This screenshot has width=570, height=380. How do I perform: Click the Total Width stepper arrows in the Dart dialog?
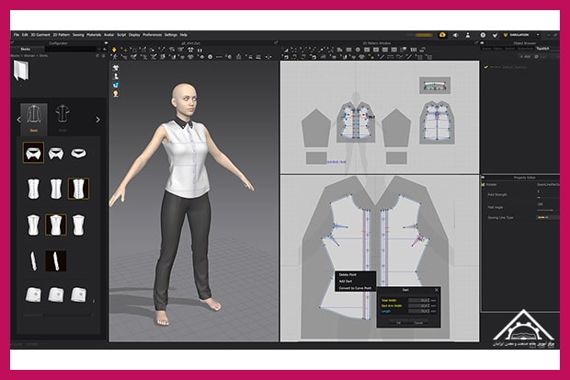[x=429, y=300]
